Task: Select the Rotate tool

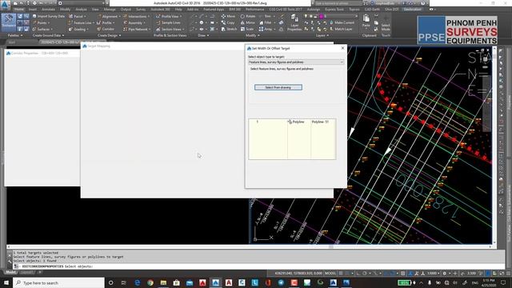Action: pyautogui.click(x=248, y=16)
